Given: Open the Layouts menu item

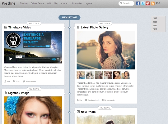Looking at the screenshot, I should tap(88, 3).
